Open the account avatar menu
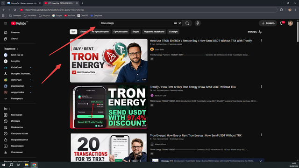 291,23
